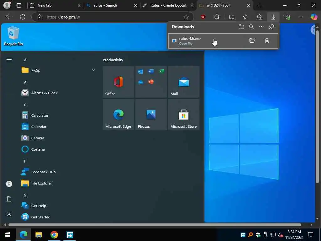The width and height of the screenshot is (321, 241).
Task: View site information lock icon
Action: (39, 17)
